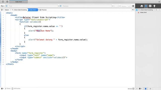The image size is (161, 90).
Task: Click the publish upload arrow icon
Action: click(154, 6)
